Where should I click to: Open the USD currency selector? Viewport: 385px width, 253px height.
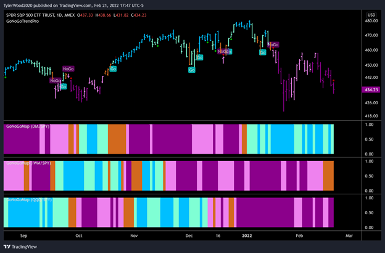pos(371,15)
